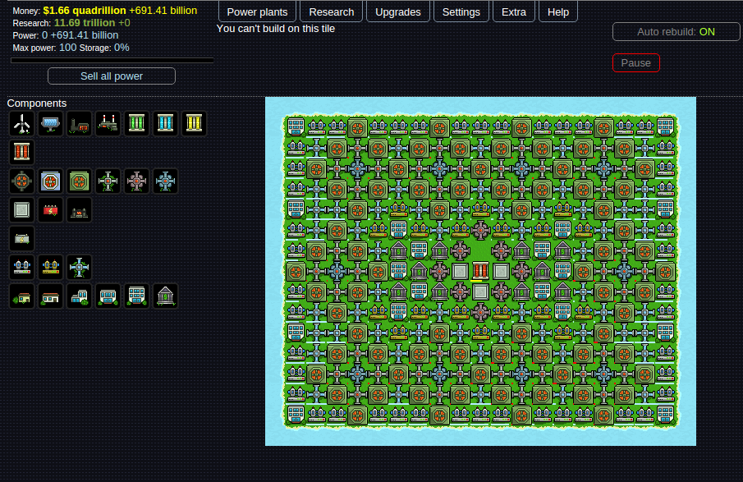Select the small yellow house component
743x482 pixels.
click(22, 296)
